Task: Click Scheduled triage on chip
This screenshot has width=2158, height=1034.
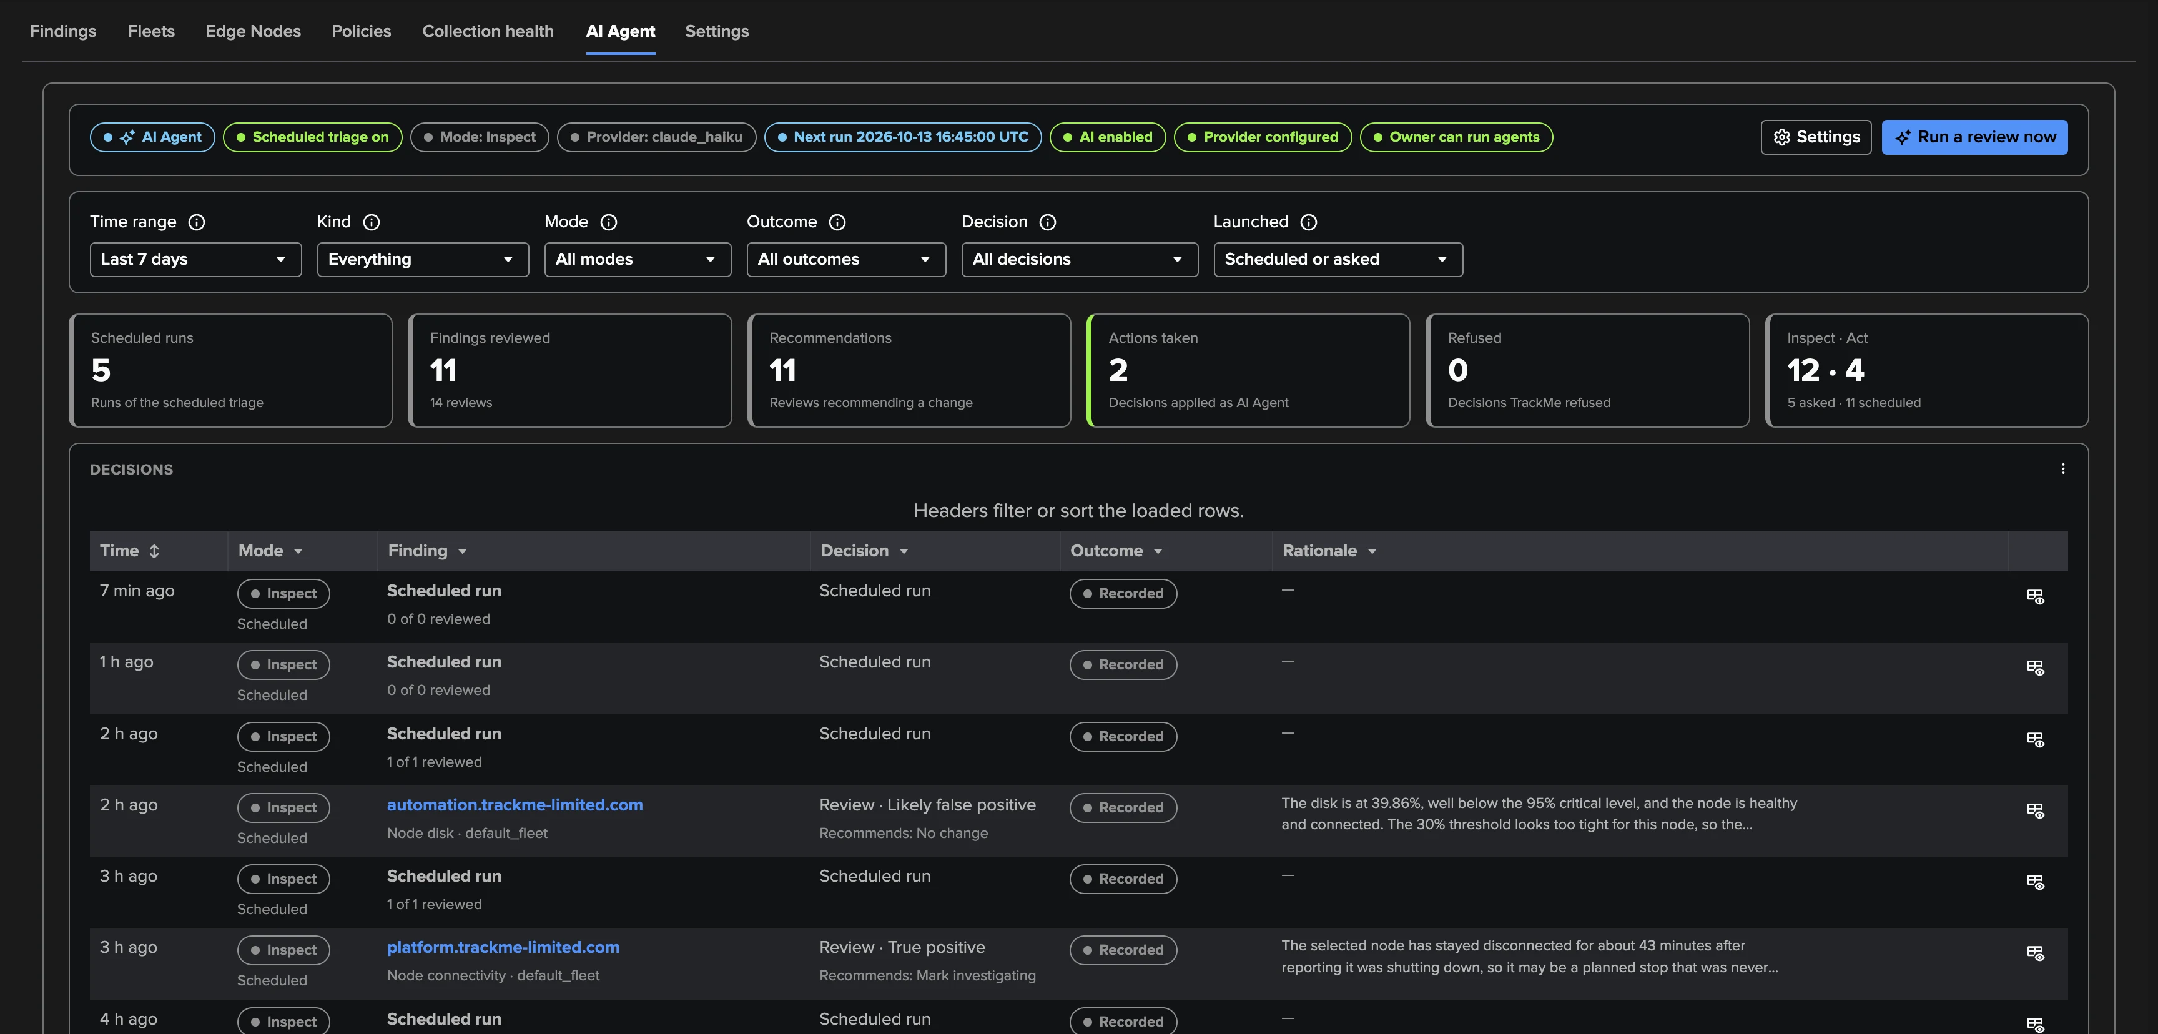Action: pyautogui.click(x=312, y=137)
